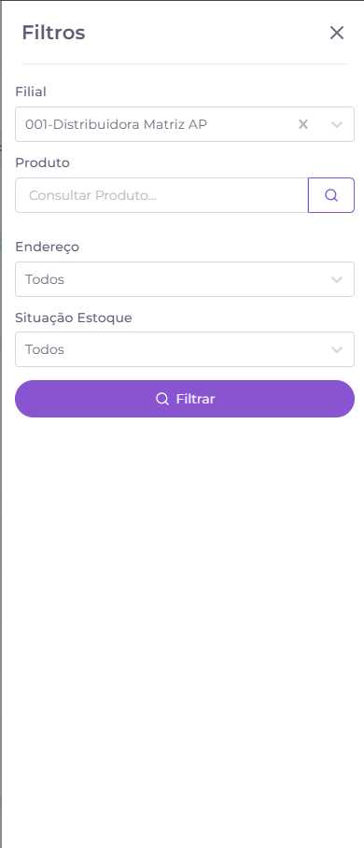Image resolution: width=364 pixels, height=848 pixels.
Task: Click the Endereço field label
Action: [47, 247]
